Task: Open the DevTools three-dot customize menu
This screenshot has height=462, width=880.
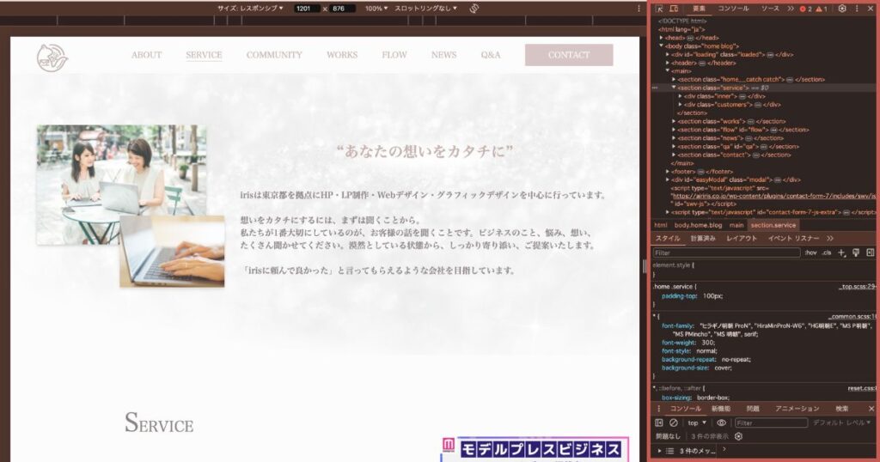Action: click(857, 9)
